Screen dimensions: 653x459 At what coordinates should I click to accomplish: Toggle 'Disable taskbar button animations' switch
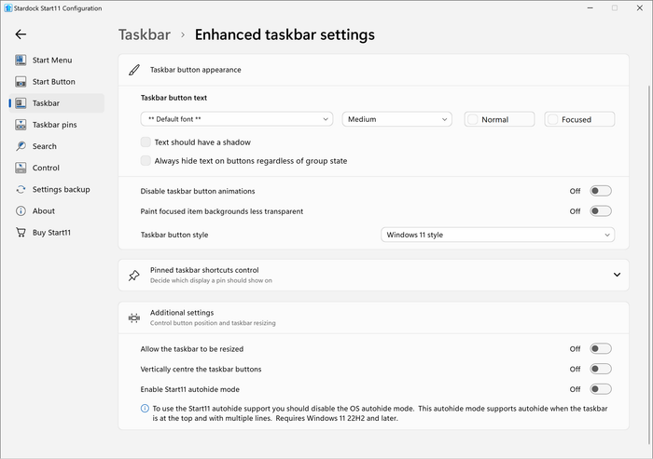click(601, 191)
